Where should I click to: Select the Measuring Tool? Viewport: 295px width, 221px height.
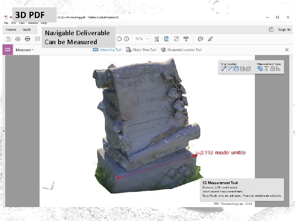pyautogui.click(x=107, y=50)
